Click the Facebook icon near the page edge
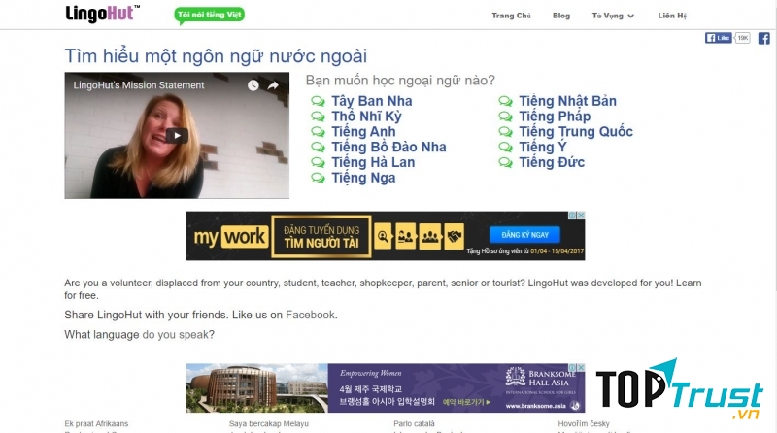 763,38
